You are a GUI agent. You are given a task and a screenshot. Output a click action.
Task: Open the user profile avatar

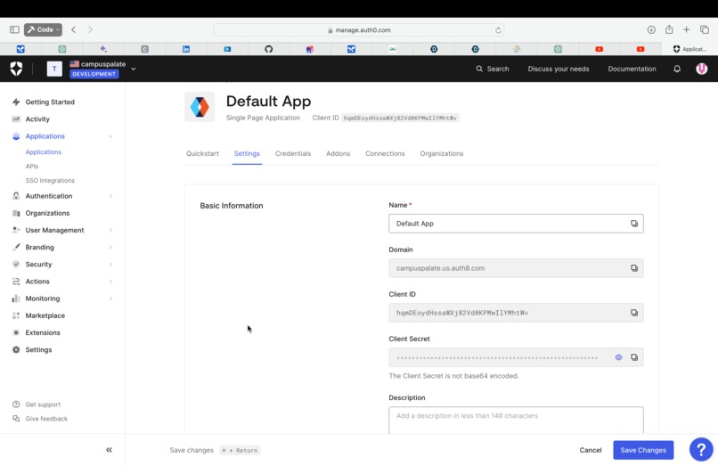coord(701,69)
